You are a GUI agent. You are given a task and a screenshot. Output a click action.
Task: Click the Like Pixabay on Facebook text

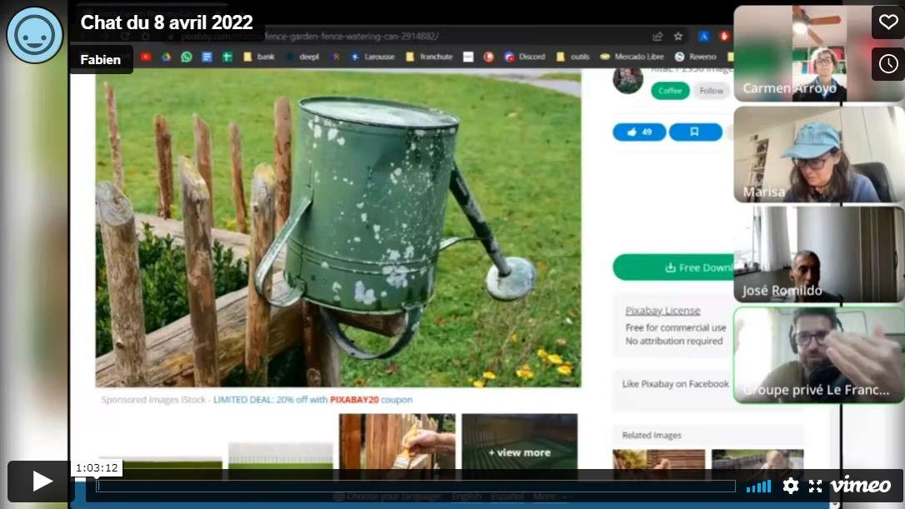[675, 384]
